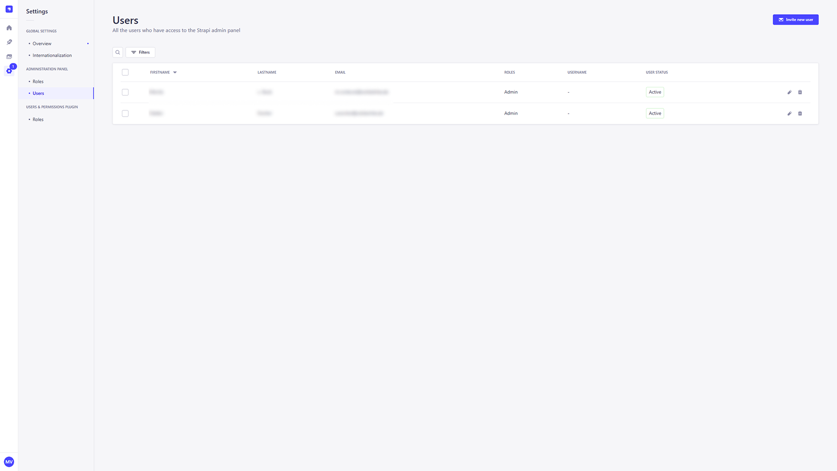Expand Overview under Global Settings

click(41, 43)
